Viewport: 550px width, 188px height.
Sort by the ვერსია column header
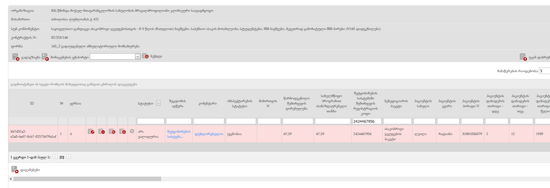click(x=75, y=104)
